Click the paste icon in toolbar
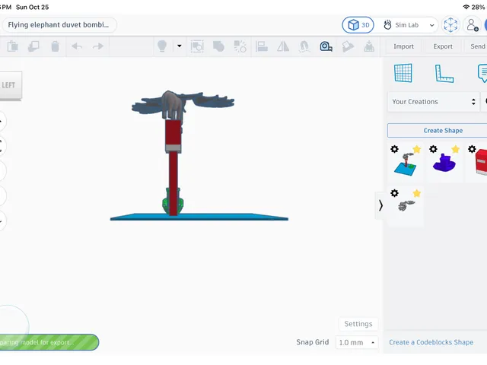 coord(13,46)
